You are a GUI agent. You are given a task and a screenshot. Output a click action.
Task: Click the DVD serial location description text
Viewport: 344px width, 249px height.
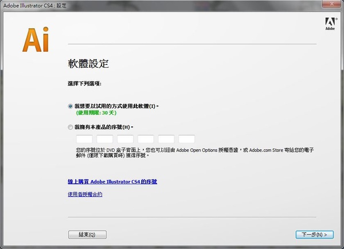point(195,153)
